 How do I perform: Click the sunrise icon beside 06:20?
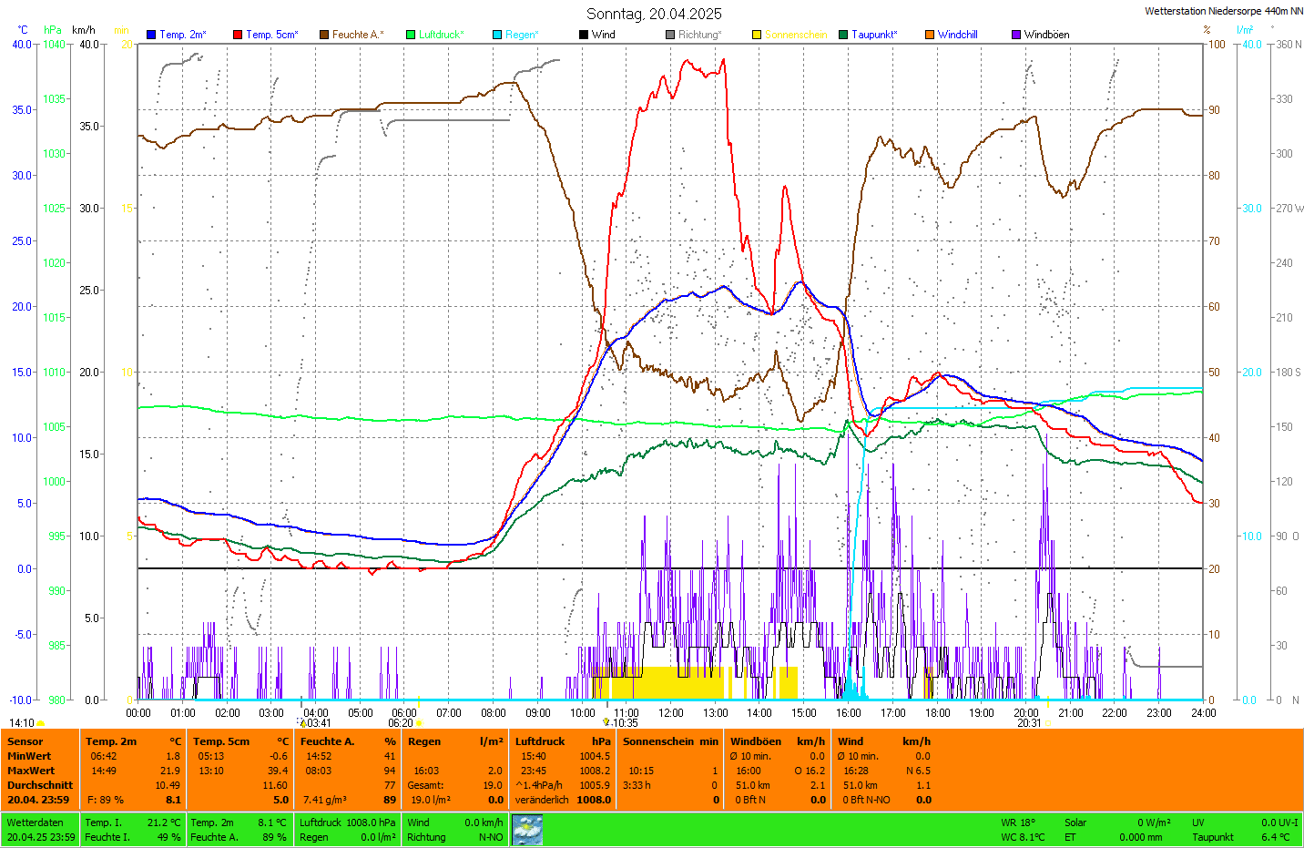420,723
